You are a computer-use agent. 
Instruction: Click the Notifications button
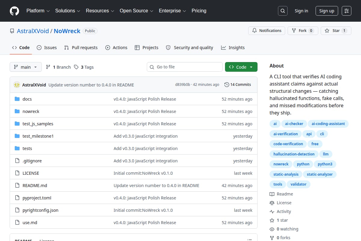(267, 31)
